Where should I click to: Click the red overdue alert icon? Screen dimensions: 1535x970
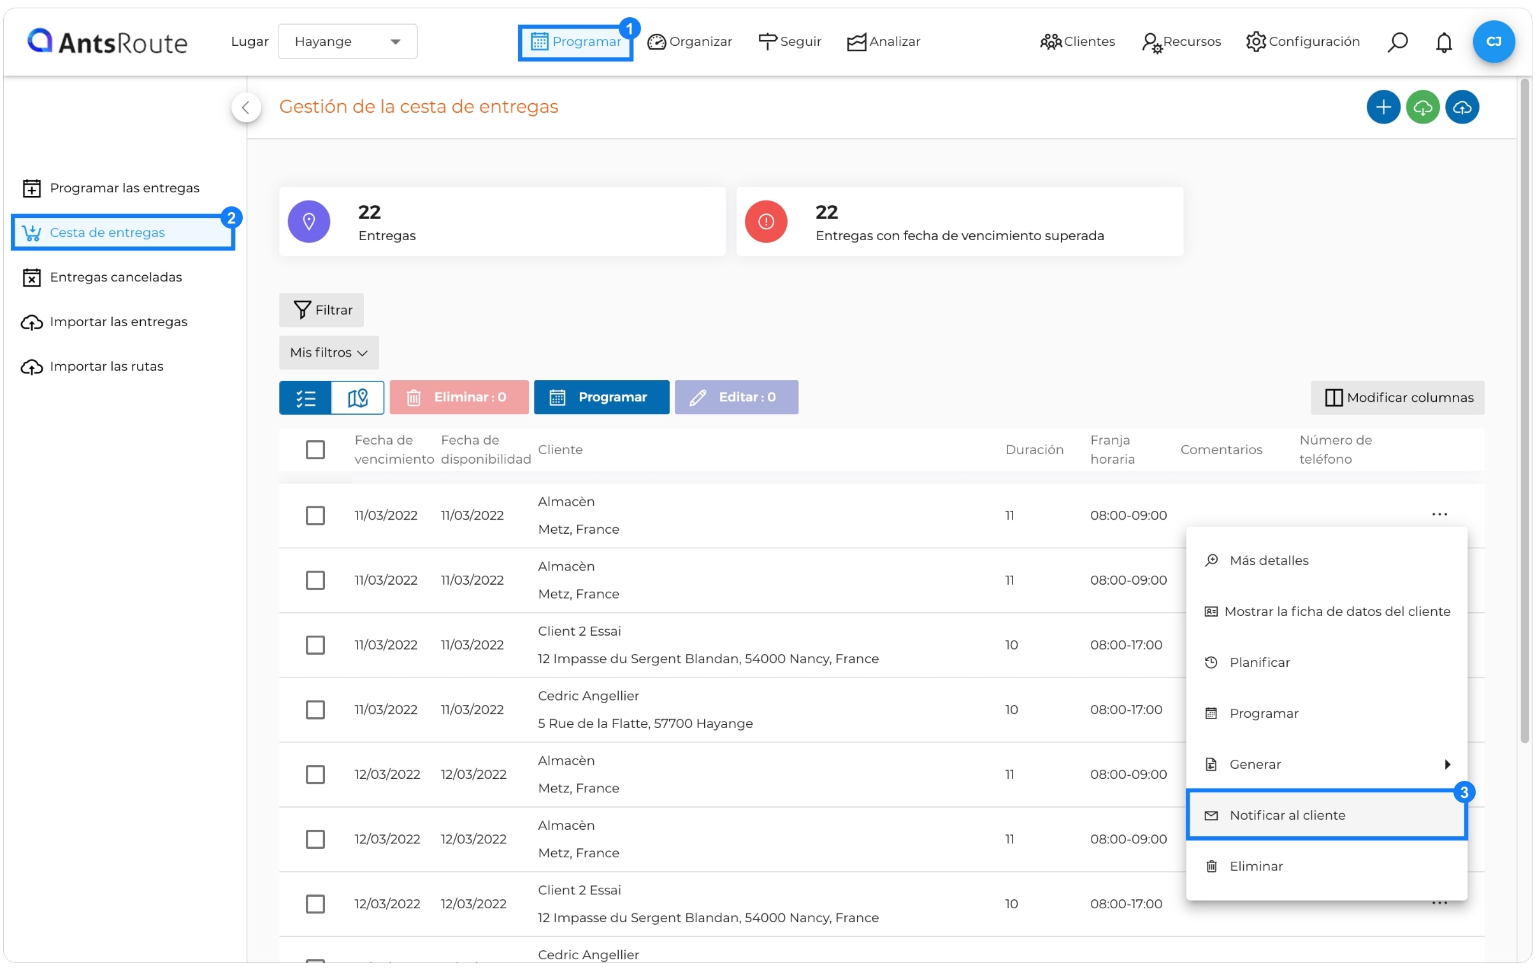(x=765, y=222)
